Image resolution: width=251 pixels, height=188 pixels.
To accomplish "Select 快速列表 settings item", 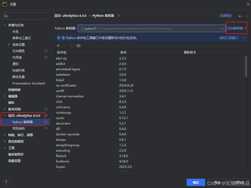I will coord(19,70).
